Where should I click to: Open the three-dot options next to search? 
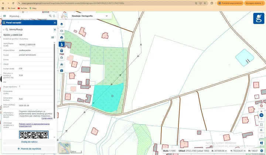[54, 16]
